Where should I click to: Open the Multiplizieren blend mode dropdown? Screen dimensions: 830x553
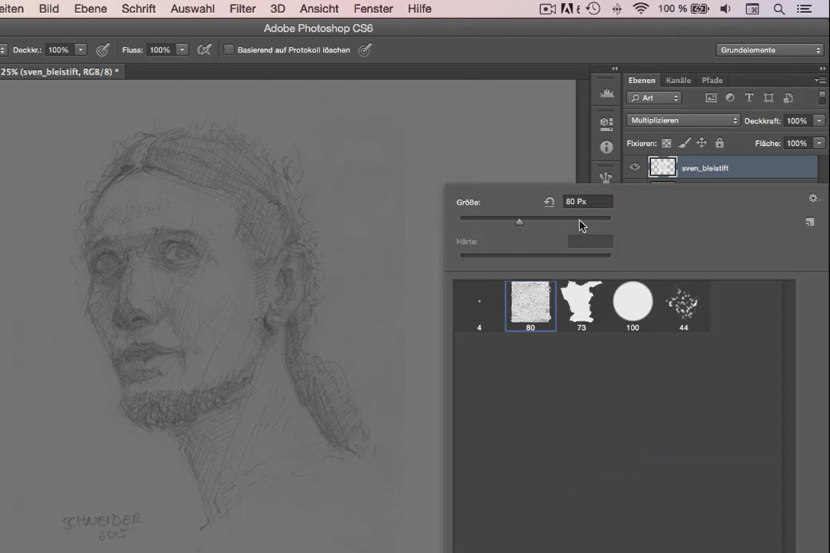click(x=683, y=120)
